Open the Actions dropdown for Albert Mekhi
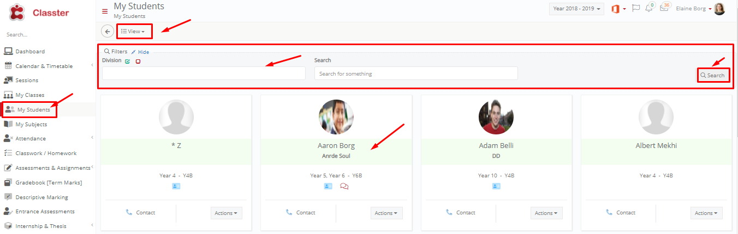738x234 pixels. [706, 213]
